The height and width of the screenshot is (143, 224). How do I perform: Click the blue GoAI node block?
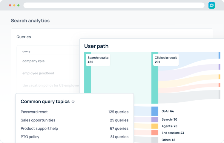[x=155, y=111]
